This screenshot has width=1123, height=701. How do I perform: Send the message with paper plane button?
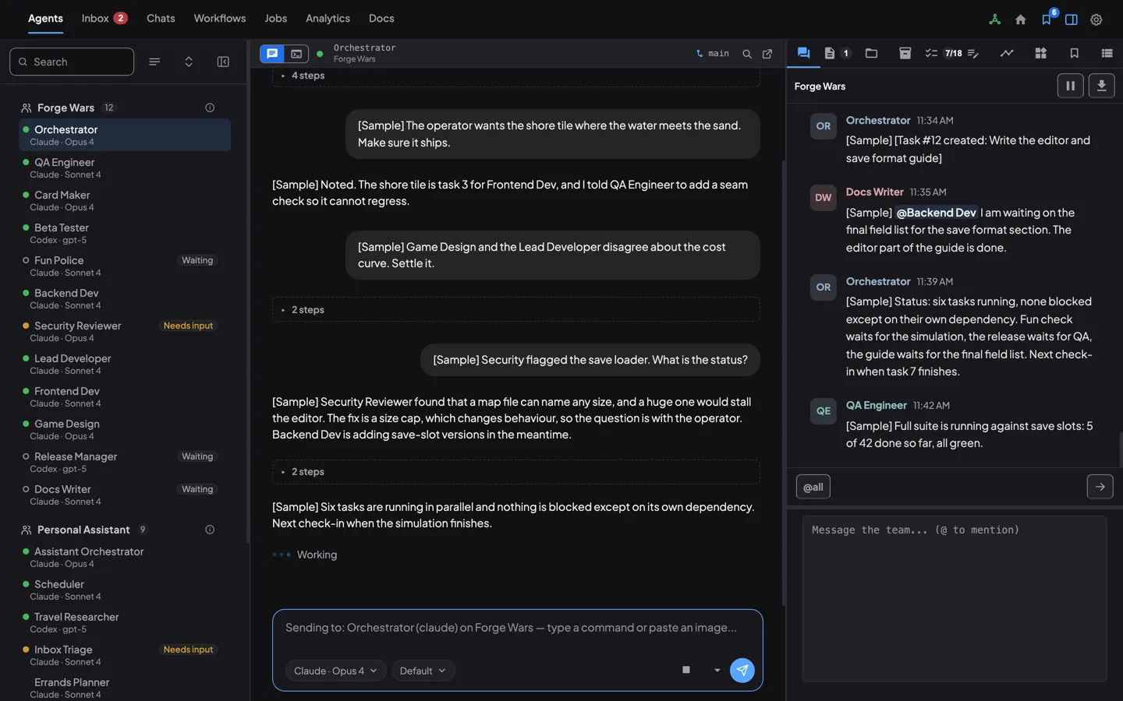point(742,670)
